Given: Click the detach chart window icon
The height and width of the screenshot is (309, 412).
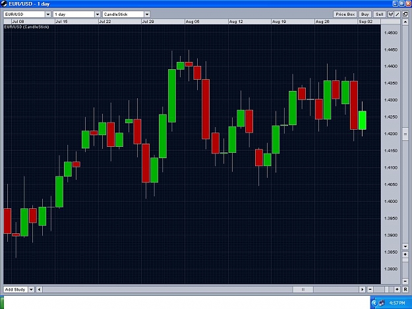Looking at the screenshot, I should pos(405,14).
